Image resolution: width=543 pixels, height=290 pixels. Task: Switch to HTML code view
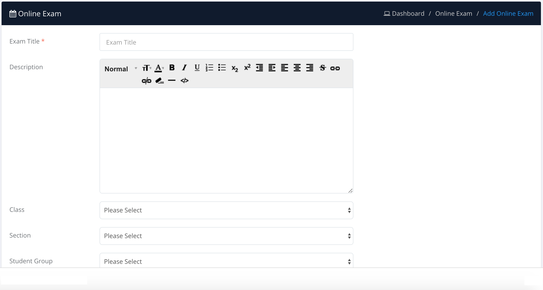point(184,81)
